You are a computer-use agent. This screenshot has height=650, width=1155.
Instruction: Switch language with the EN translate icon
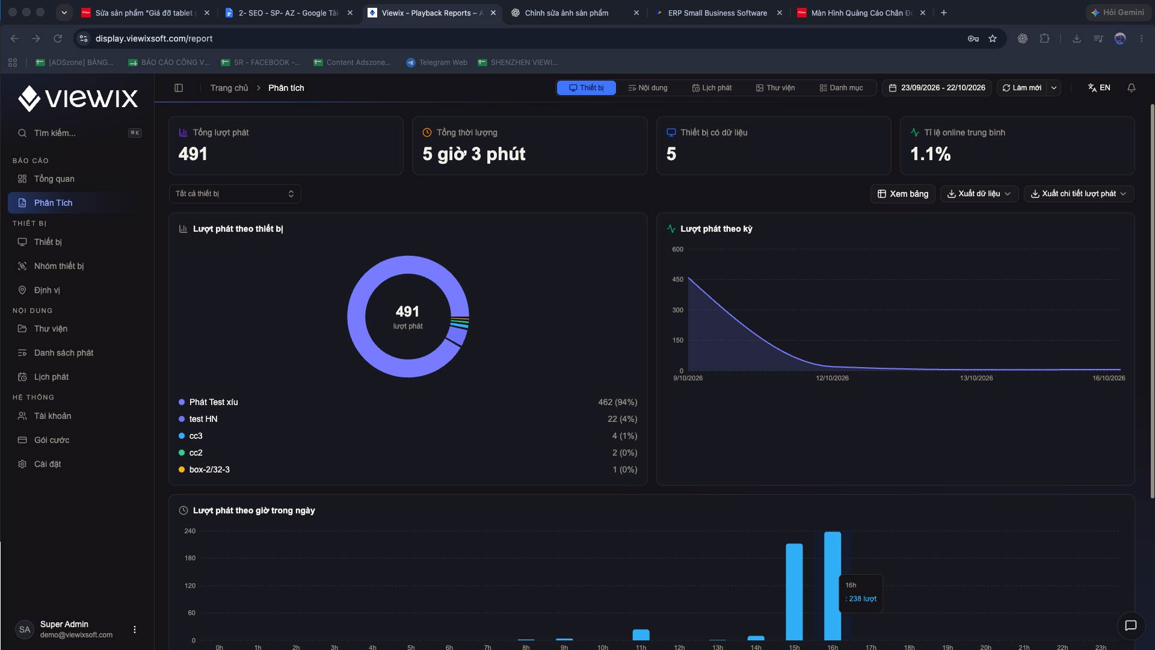click(x=1098, y=88)
